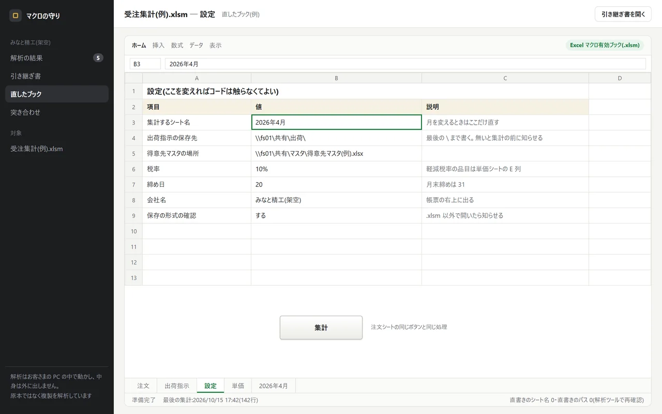Go to 引き継ぎ書 in the sidebar
Viewport: 662px width, 414px height.
click(57, 76)
